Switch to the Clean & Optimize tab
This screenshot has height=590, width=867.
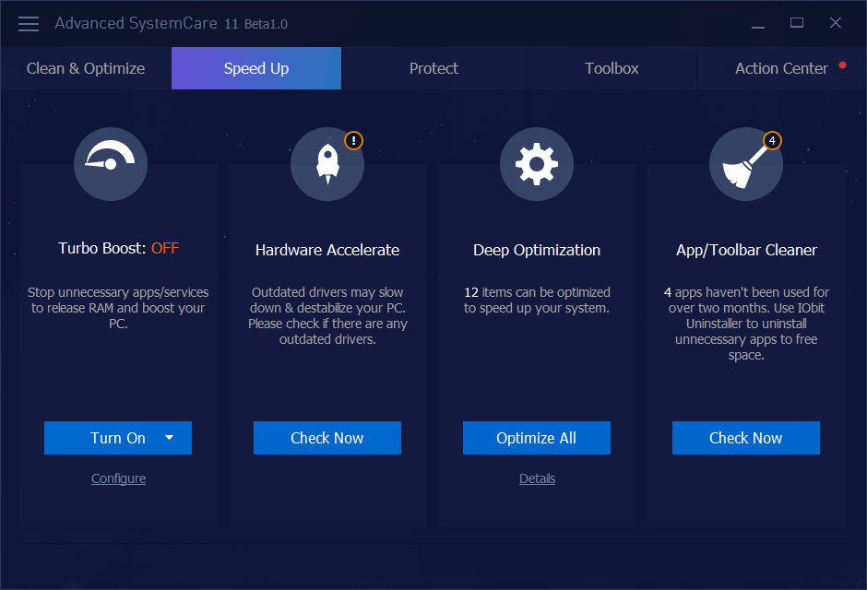[x=86, y=68]
